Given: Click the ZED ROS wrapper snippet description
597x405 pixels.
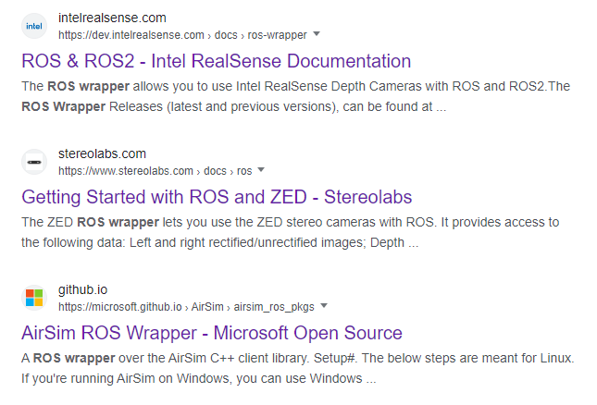Looking at the screenshot, I should (x=290, y=232).
